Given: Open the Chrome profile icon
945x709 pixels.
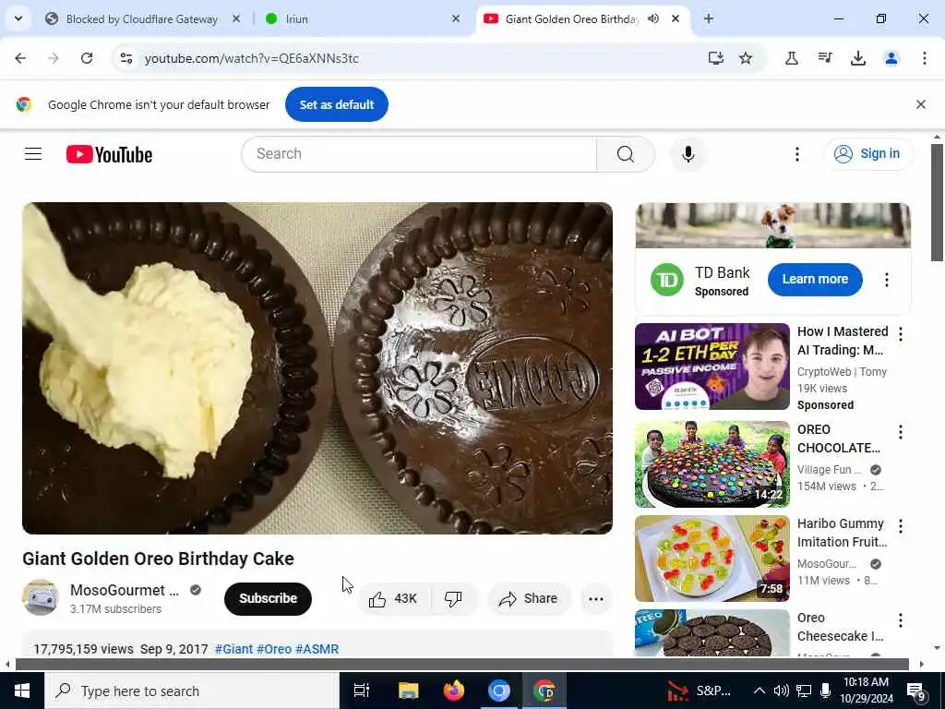Looking at the screenshot, I should pos(891,58).
